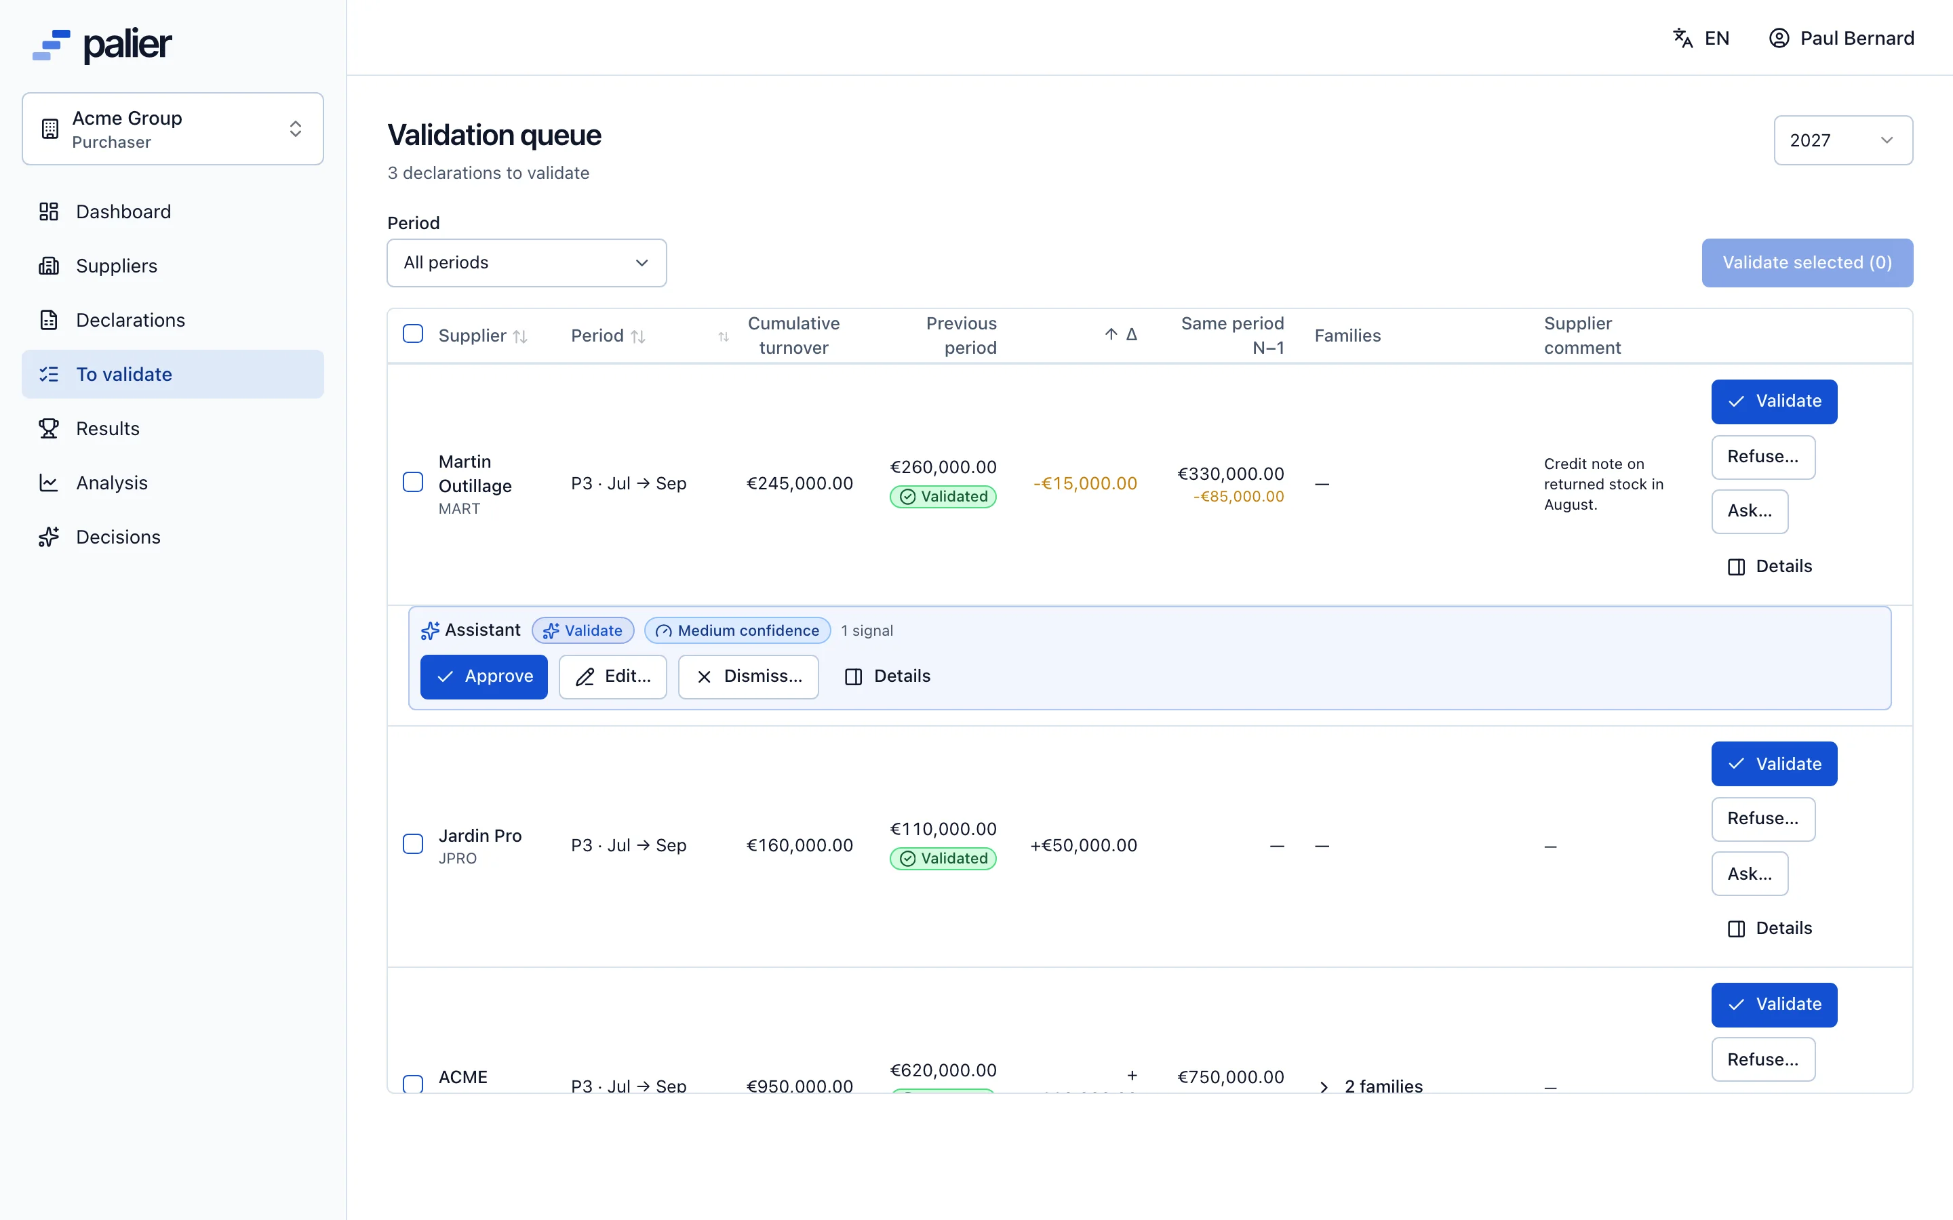This screenshot has height=1220, width=1953.
Task: Go to Decisions in sidebar
Action: point(173,537)
